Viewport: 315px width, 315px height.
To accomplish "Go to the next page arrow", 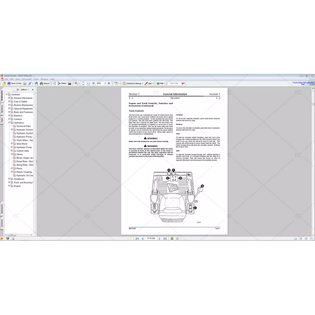I will tap(160, 238).
